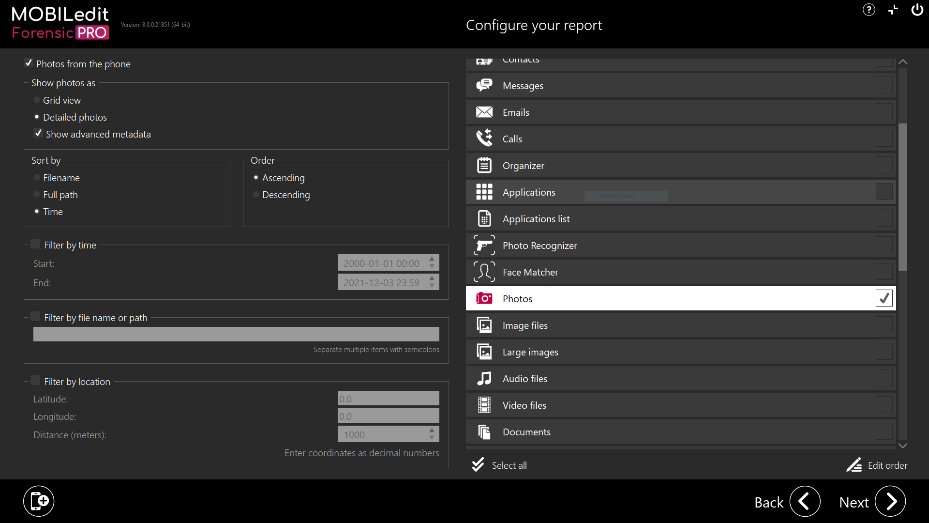Click the collapse window icon beside help
Viewport: 929px width, 523px height.
893,10
